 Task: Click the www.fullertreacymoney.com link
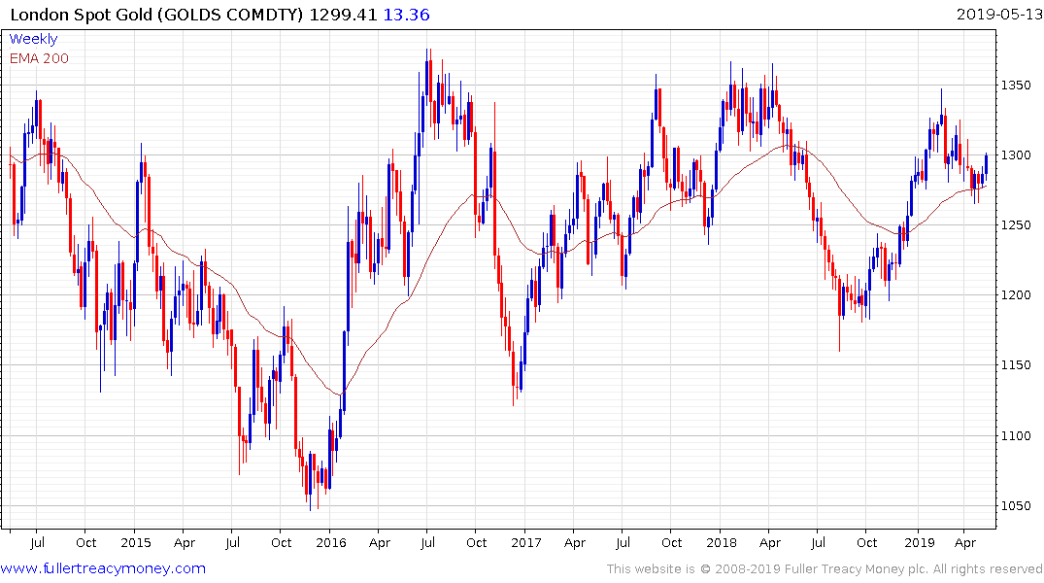[103, 568]
